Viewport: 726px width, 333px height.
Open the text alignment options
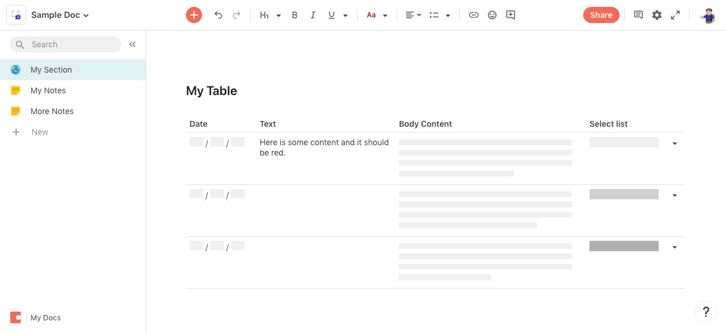click(413, 15)
